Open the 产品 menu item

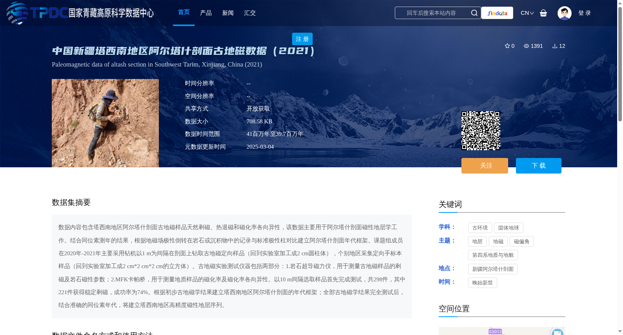point(206,13)
